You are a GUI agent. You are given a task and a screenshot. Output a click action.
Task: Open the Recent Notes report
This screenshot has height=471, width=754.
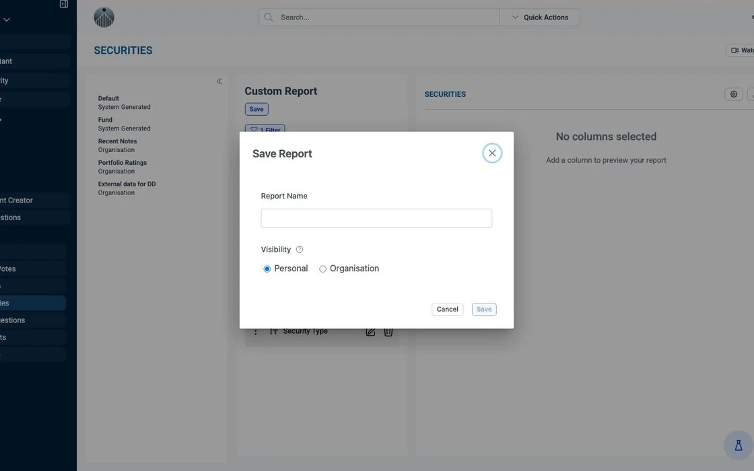point(117,145)
